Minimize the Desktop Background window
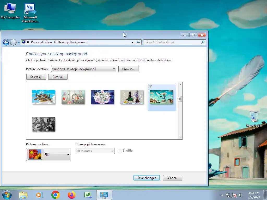Image resolution: width=267 pixels, height=200 pixels. 185,35
